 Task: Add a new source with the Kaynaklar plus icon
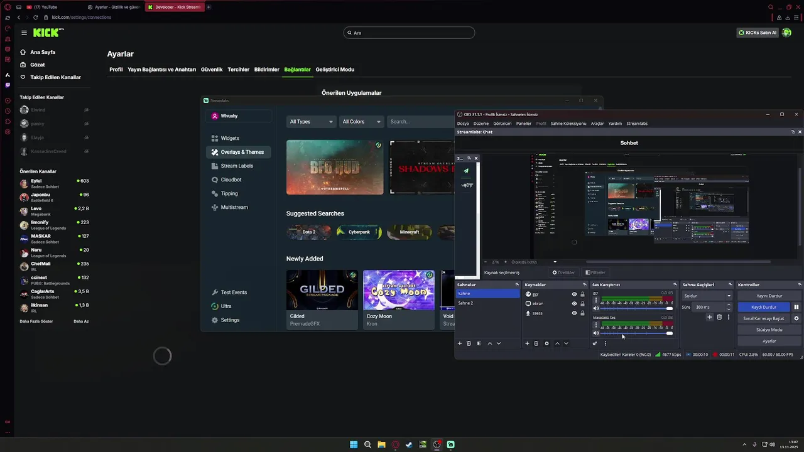tap(528, 343)
